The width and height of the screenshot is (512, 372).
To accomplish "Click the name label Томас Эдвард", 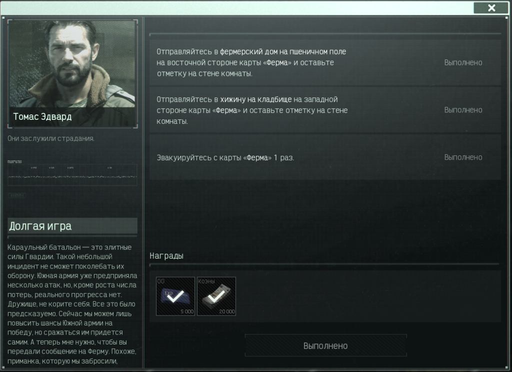I will pos(42,117).
